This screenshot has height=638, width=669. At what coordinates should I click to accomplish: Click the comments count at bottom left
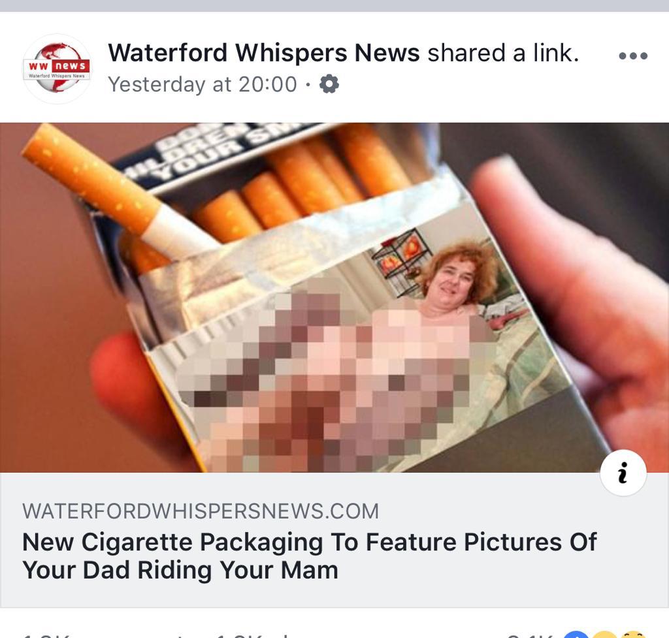coord(46,635)
